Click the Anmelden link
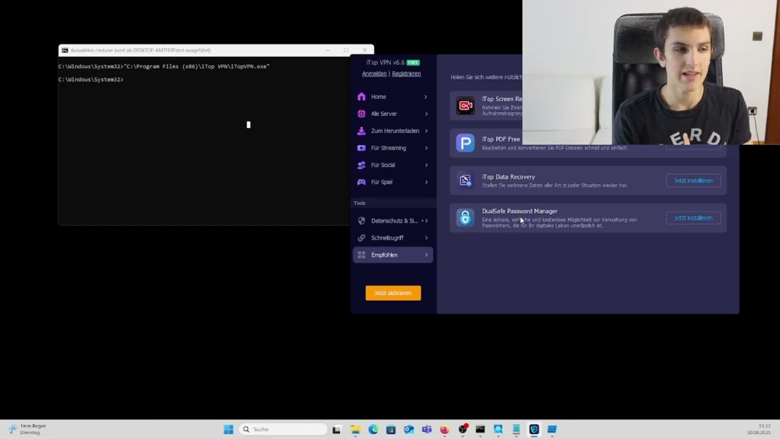780x439 pixels. point(374,73)
